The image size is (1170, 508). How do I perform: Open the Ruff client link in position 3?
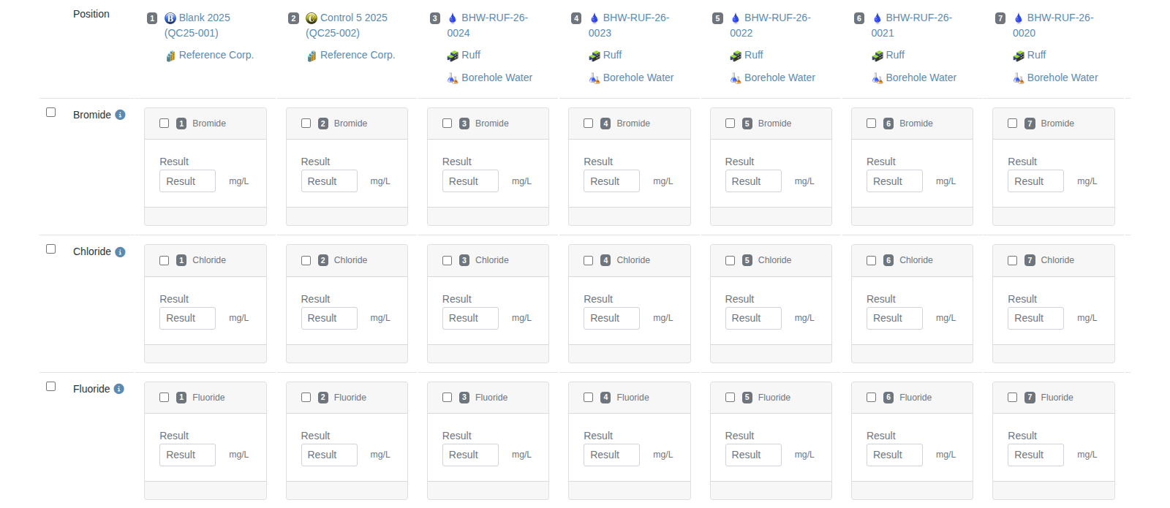471,55
